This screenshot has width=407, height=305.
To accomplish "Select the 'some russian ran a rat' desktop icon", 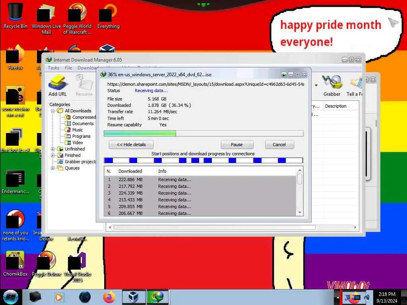I will tap(16, 101).
